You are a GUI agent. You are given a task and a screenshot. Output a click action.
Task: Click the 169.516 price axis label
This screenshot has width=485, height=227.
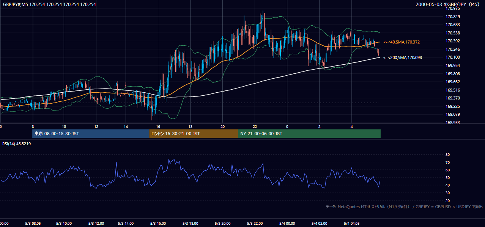[452, 90]
